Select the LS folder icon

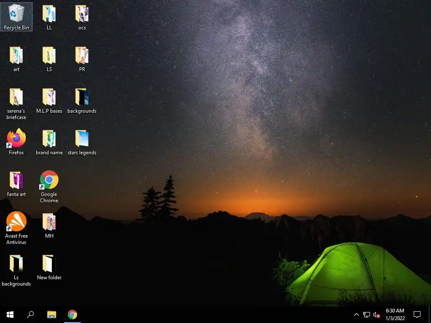[49, 58]
